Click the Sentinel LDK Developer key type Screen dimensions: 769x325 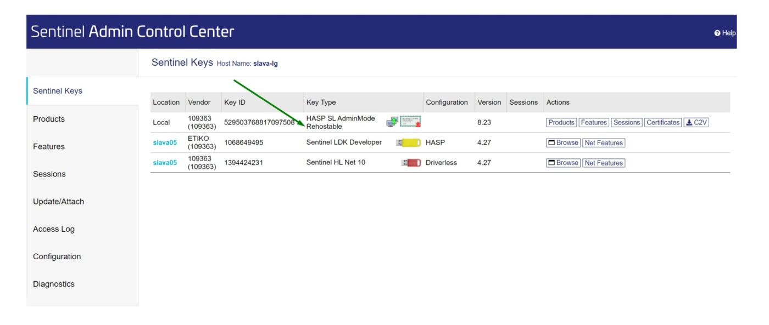pyautogui.click(x=344, y=142)
